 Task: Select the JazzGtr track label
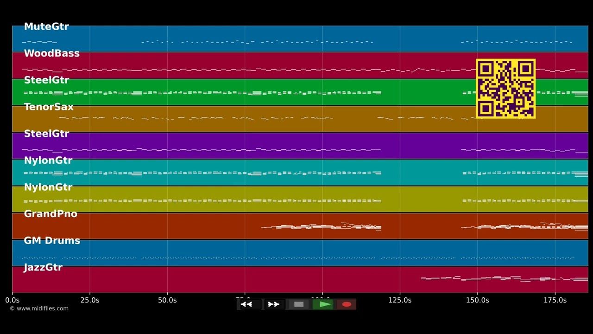pos(43,267)
